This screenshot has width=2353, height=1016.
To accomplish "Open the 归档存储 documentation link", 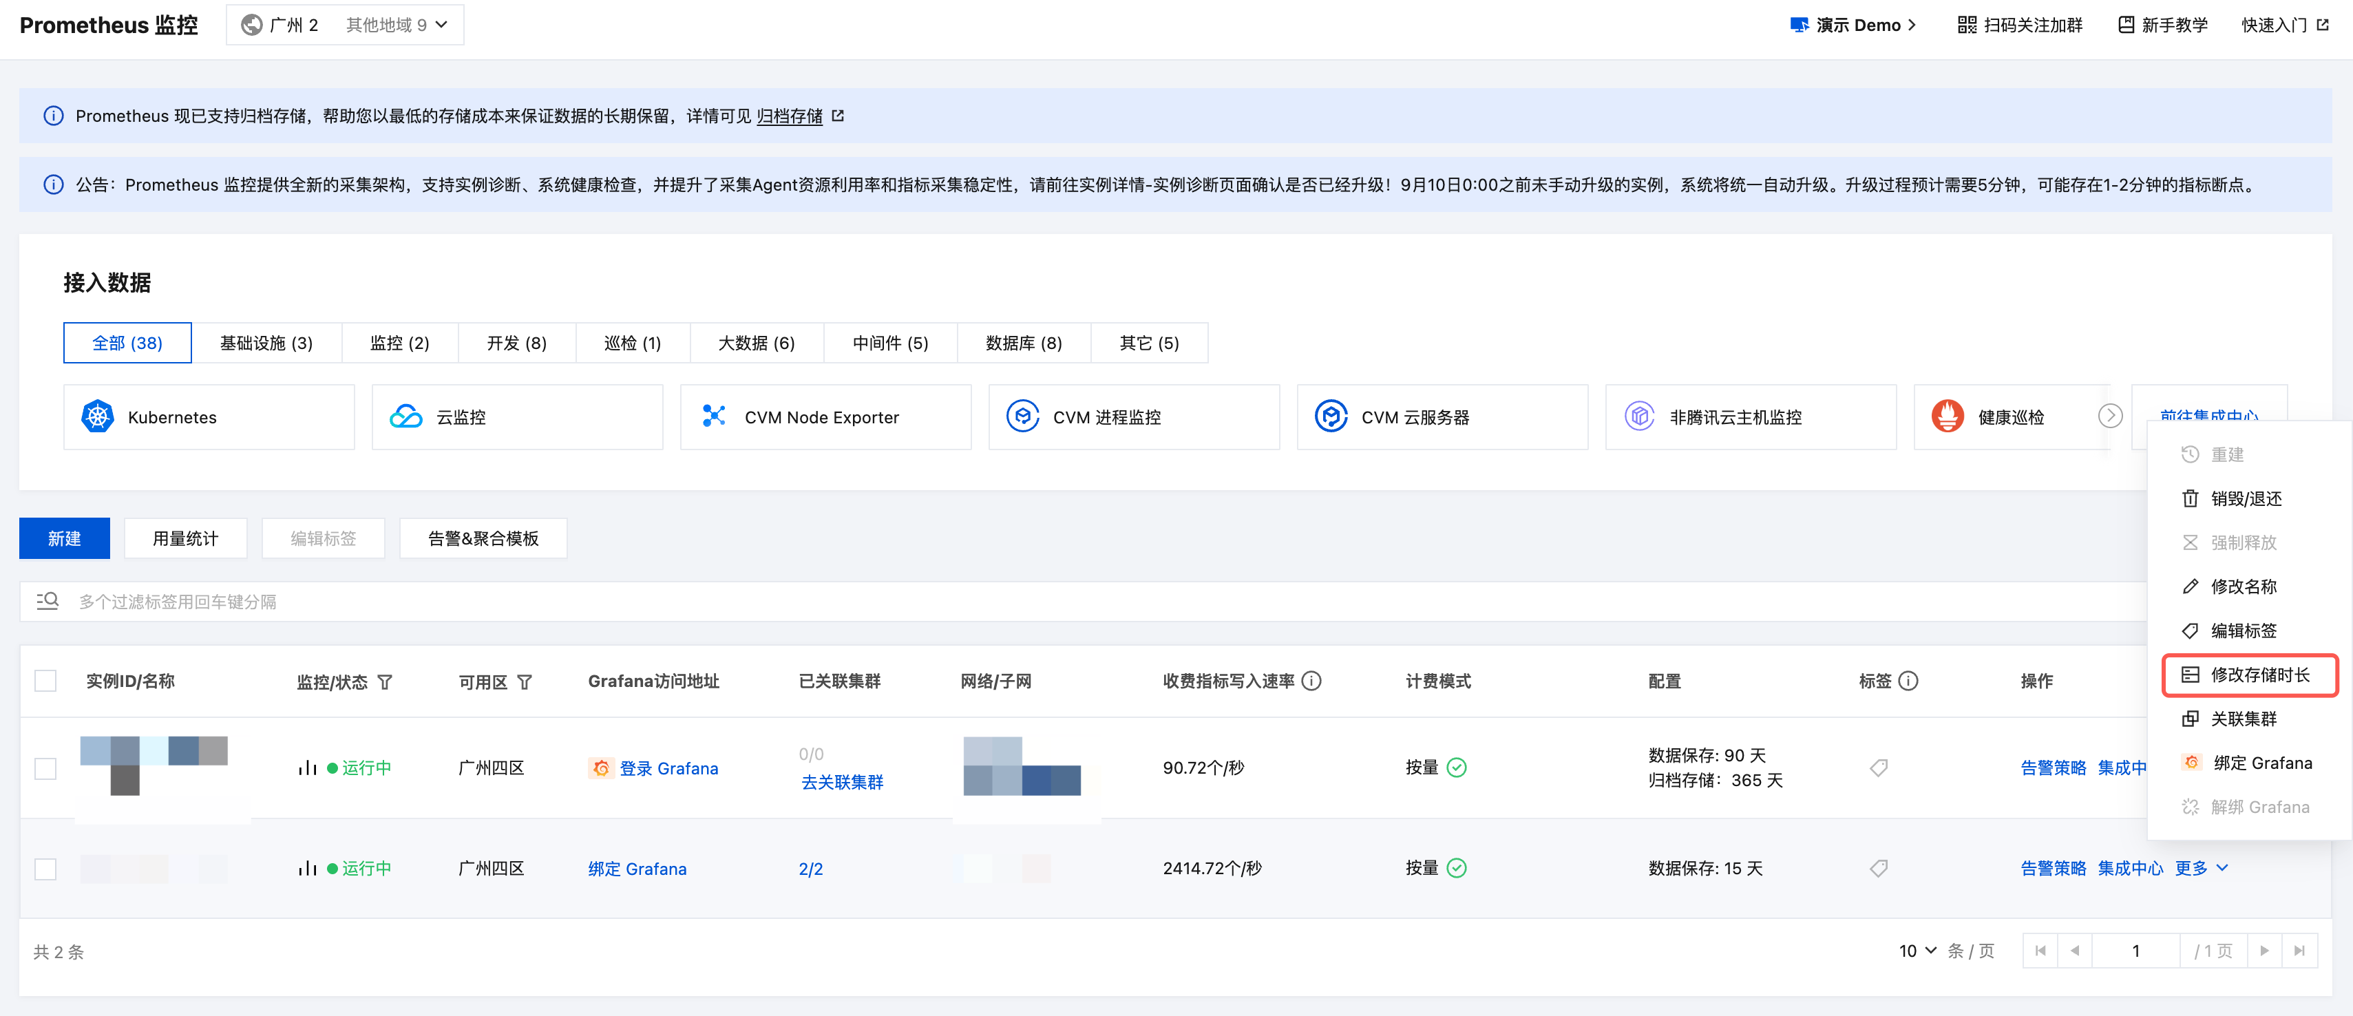I will click(x=789, y=116).
